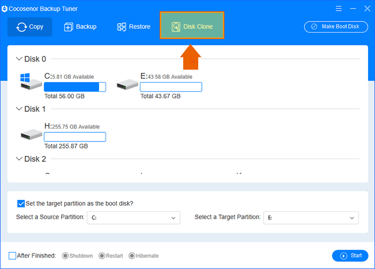
Task: Collapse the Disk 2 section
Action: (19, 159)
